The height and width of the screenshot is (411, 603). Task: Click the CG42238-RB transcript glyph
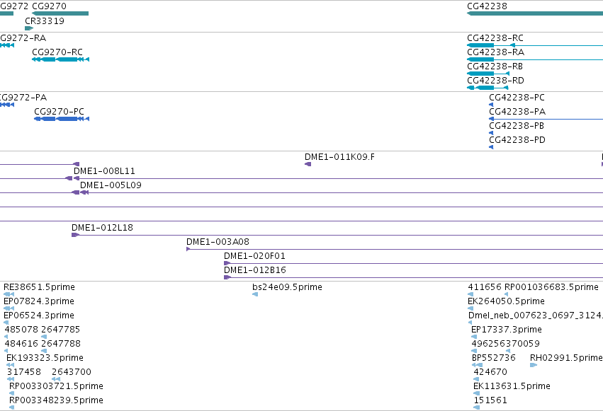coord(488,74)
